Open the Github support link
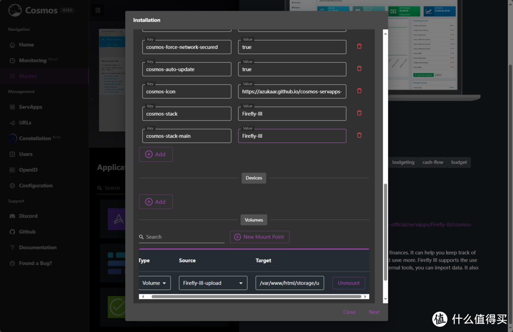This screenshot has width=513, height=332. 27,231
